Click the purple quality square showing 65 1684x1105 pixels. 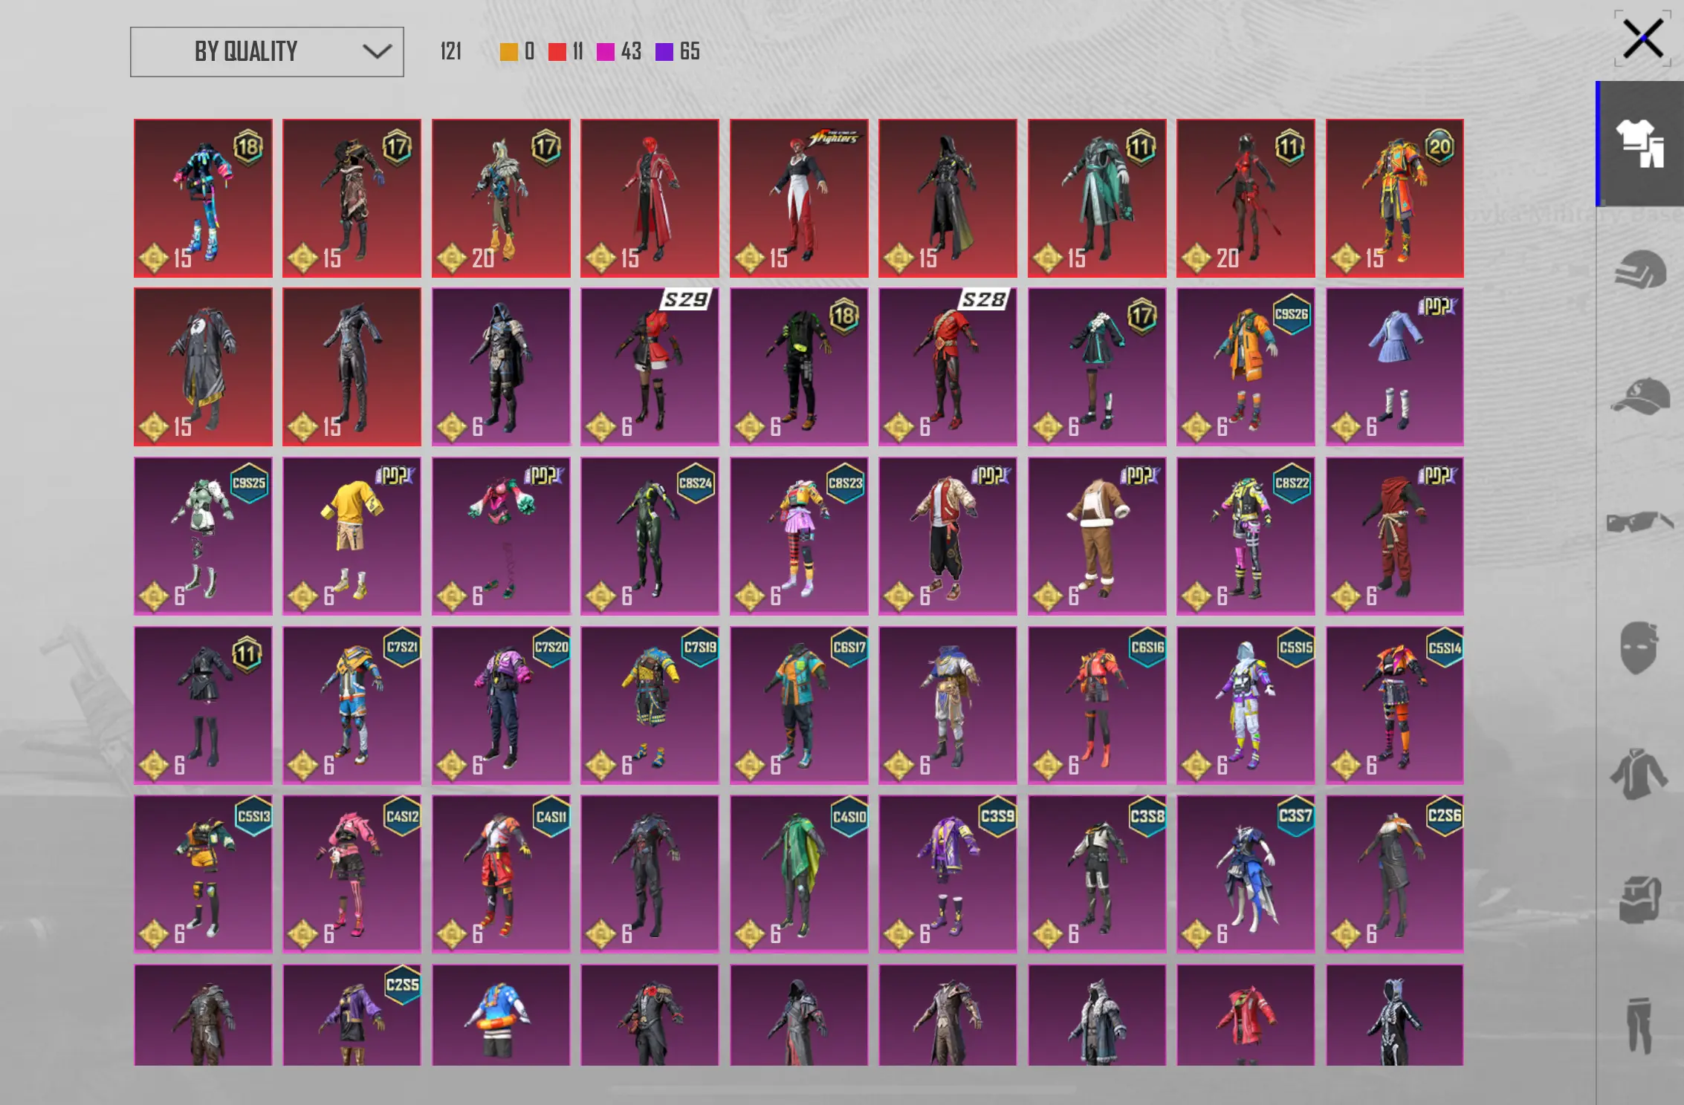[x=664, y=52]
